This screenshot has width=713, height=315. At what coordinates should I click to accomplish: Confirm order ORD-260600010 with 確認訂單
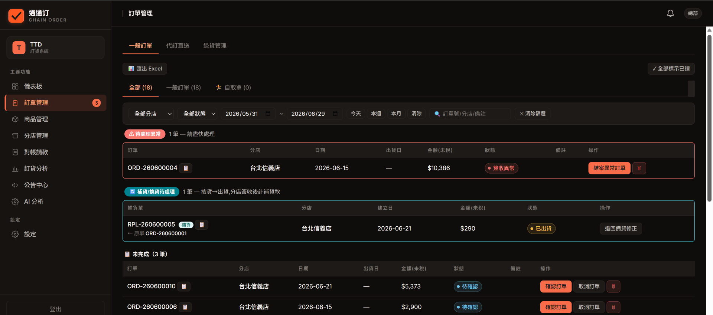coord(556,286)
